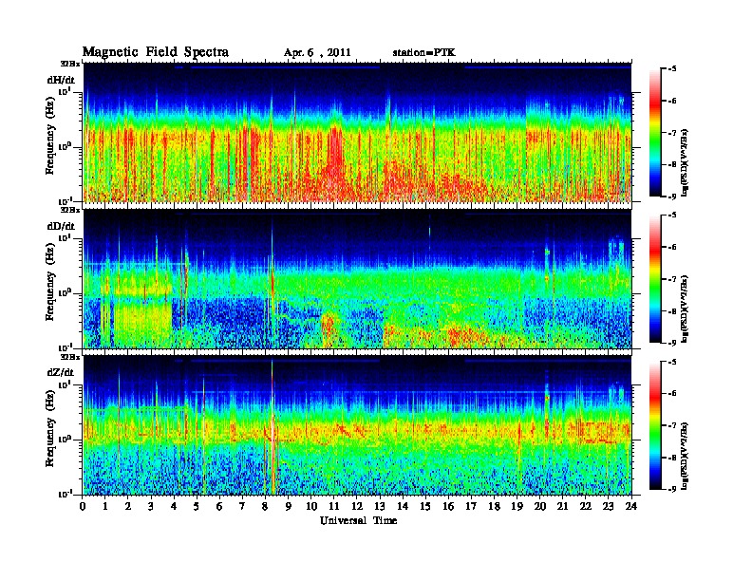The width and height of the screenshot is (752, 581).
Task: Click inside the dD/dt spectrogram plot
Action: [357, 279]
